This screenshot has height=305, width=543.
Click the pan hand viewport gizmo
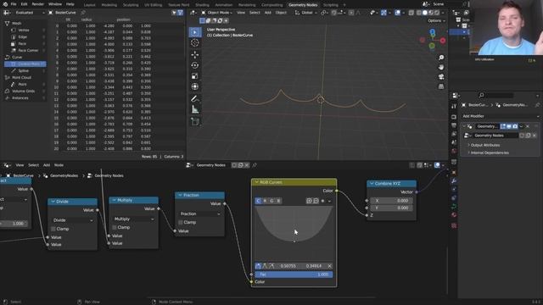click(441, 67)
